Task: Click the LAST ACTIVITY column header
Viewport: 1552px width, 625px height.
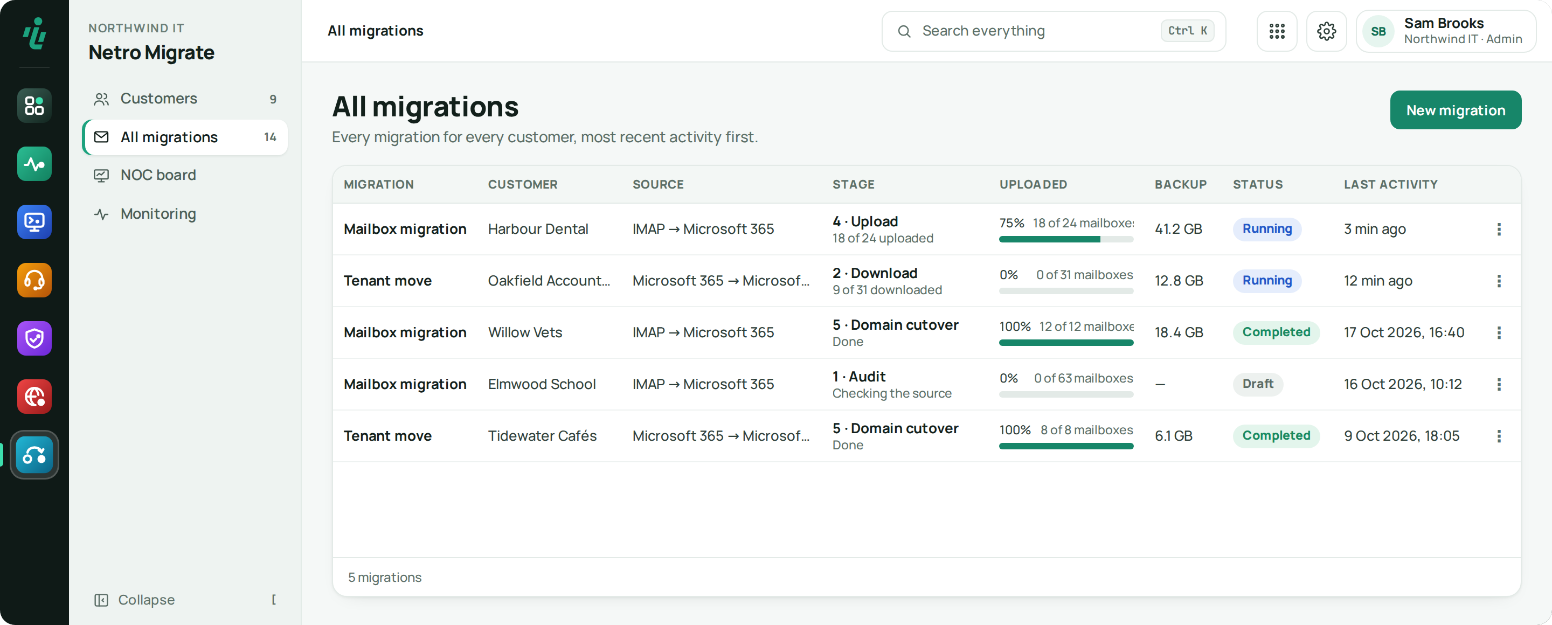Action: click(1390, 185)
